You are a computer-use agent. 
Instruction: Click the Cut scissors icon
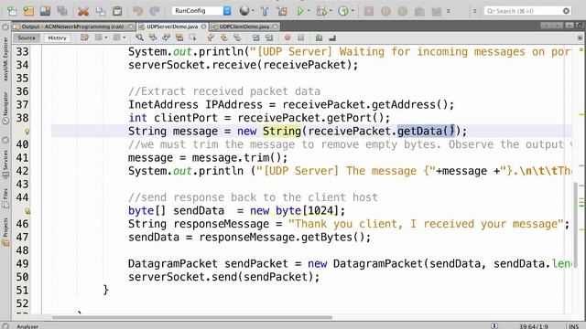[x=83, y=11]
